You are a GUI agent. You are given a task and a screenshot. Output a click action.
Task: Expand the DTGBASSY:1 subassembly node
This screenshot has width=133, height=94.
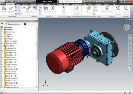click(2, 46)
